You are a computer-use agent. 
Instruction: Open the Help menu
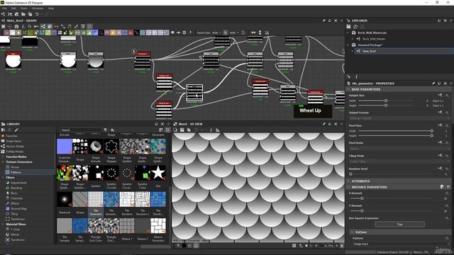click(51, 8)
